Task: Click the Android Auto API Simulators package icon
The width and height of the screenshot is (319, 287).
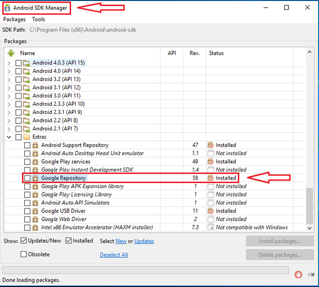Action: pyautogui.click(x=35, y=203)
